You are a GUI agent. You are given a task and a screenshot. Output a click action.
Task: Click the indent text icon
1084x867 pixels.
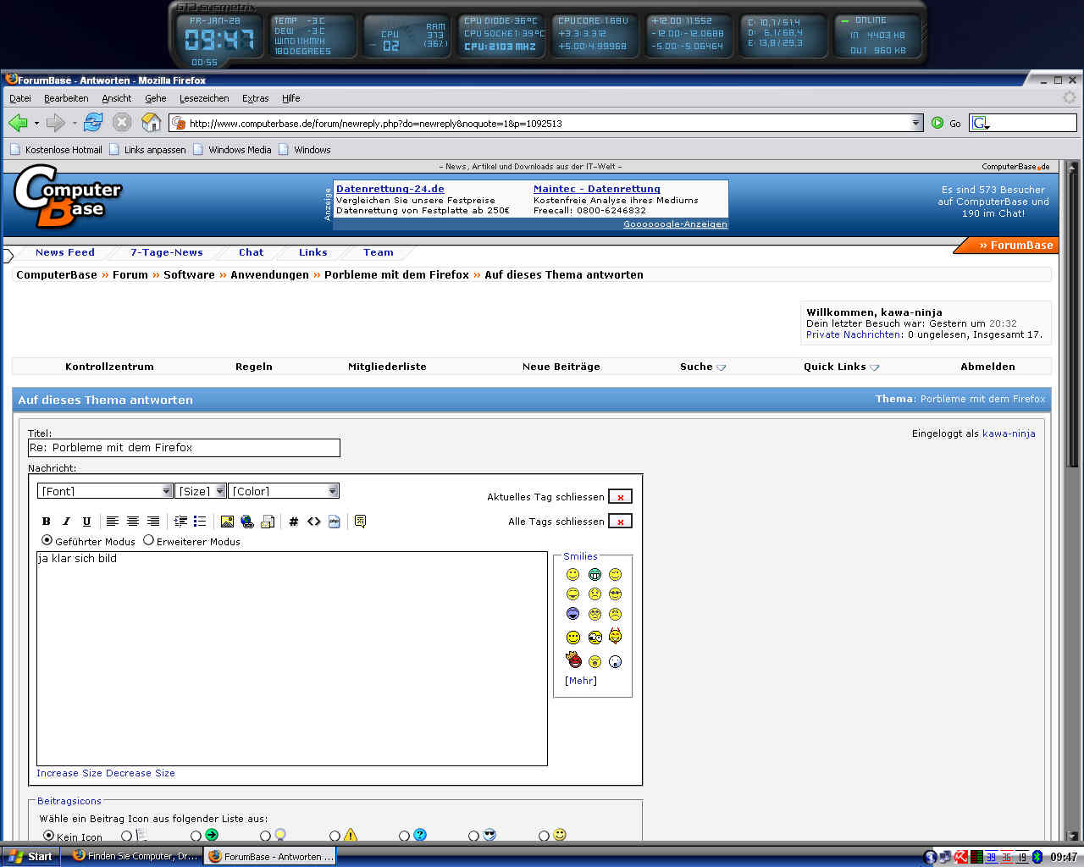[x=180, y=522]
